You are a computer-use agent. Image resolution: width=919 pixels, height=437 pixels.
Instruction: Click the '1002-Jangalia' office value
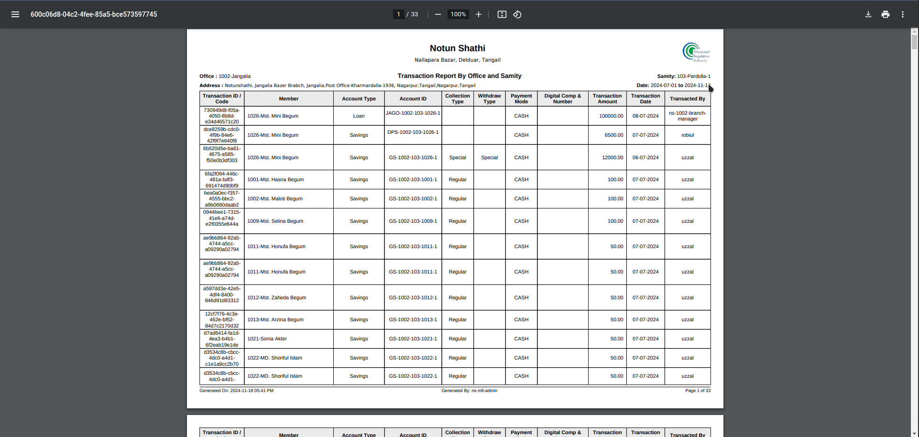[235, 76]
